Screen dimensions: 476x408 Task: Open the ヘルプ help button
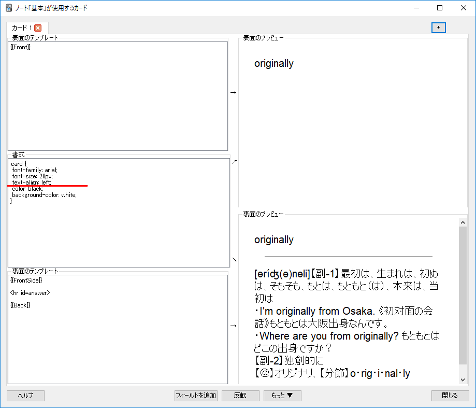point(25,396)
